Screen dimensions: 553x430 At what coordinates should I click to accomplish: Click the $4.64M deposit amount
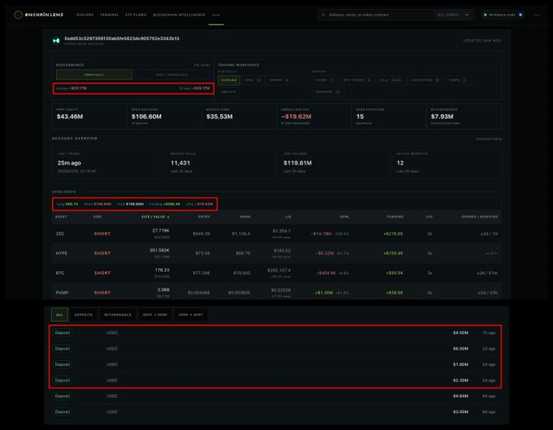pyautogui.click(x=460, y=396)
